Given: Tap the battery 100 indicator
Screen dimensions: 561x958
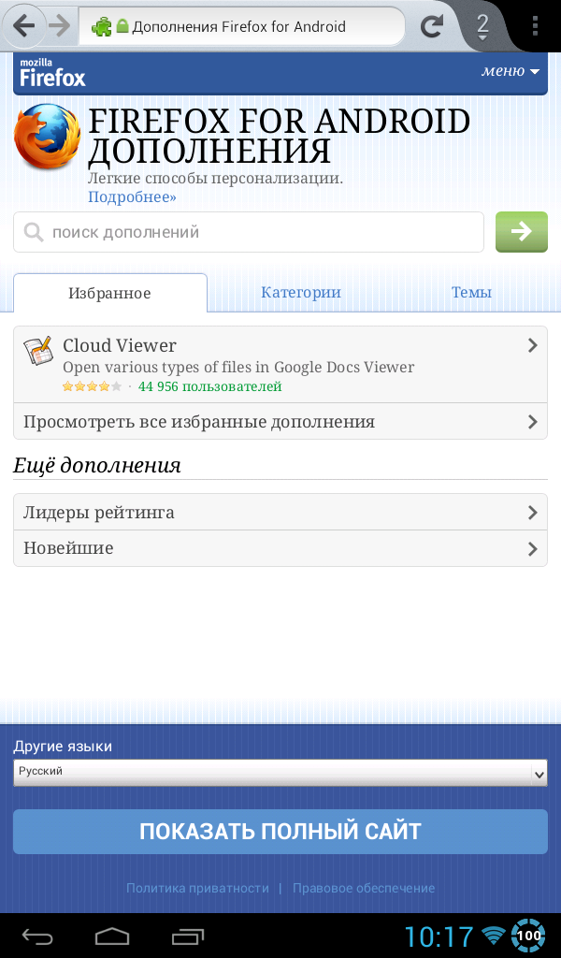Looking at the screenshot, I should click(528, 936).
